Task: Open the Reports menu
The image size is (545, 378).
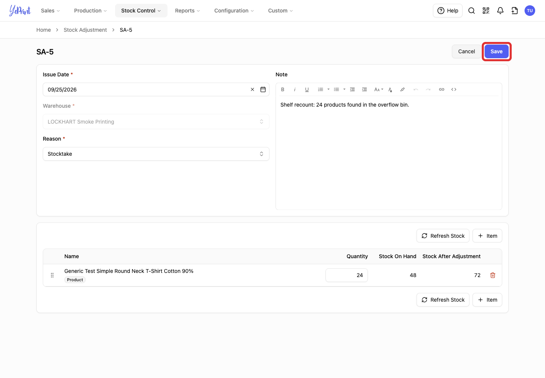Action: point(187,11)
